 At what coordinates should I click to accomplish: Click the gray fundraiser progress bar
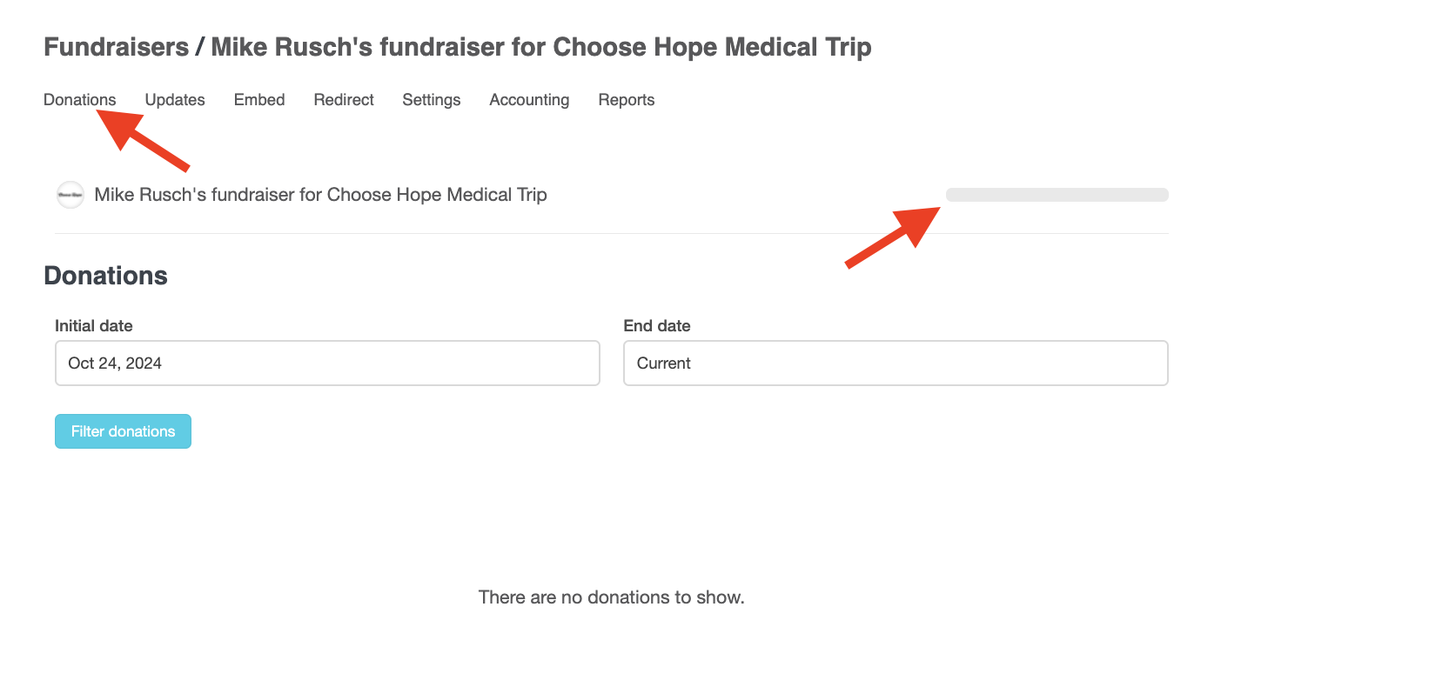[x=1057, y=195]
